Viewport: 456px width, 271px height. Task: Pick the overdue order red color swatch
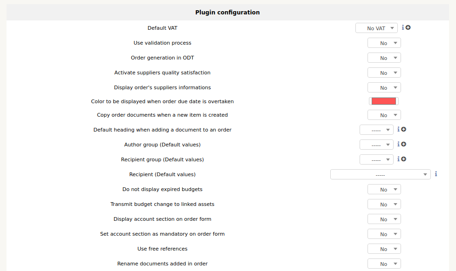tap(384, 101)
